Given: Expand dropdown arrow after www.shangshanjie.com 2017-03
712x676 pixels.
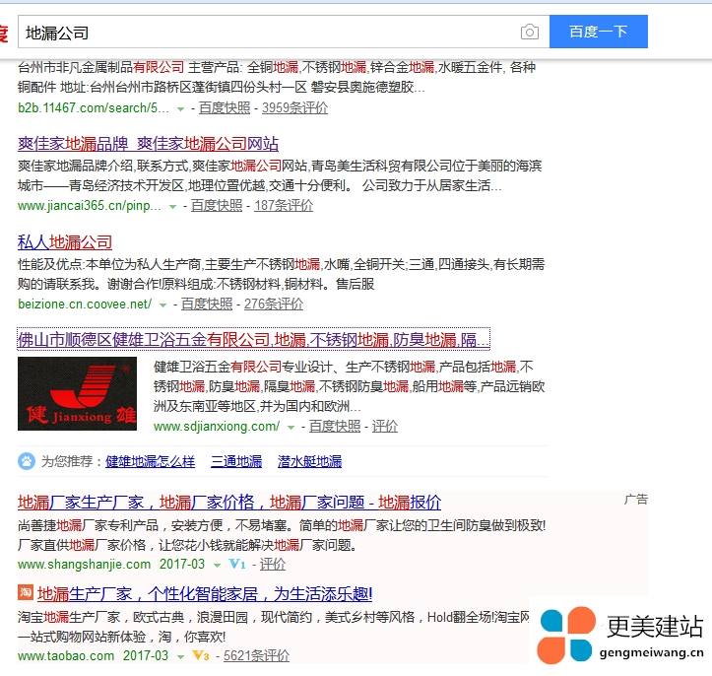Looking at the screenshot, I should pos(217,566).
